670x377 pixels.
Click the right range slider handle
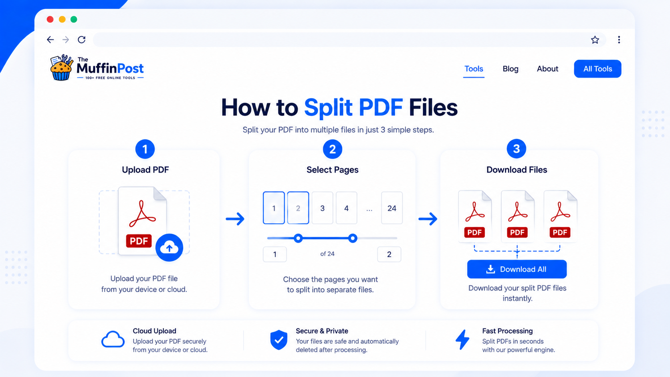point(353,238)
